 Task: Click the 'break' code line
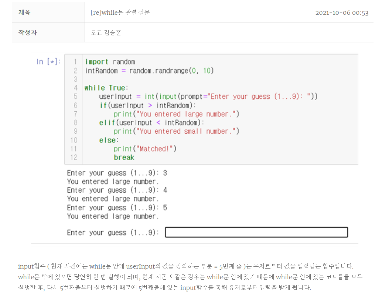coord(124,157)
